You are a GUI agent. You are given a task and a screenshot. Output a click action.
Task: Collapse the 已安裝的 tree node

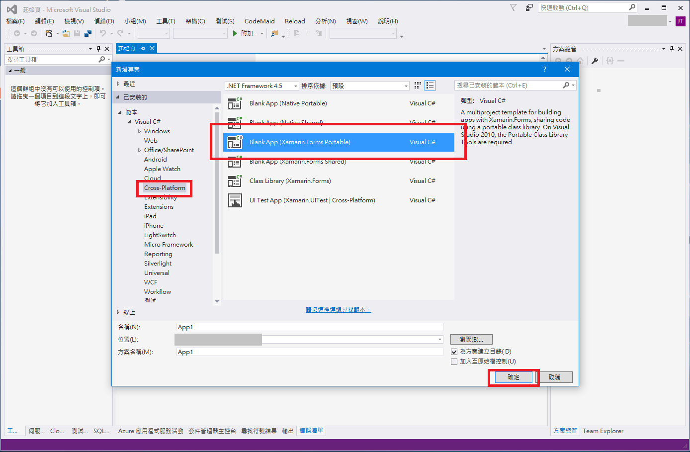coord(118,97)
